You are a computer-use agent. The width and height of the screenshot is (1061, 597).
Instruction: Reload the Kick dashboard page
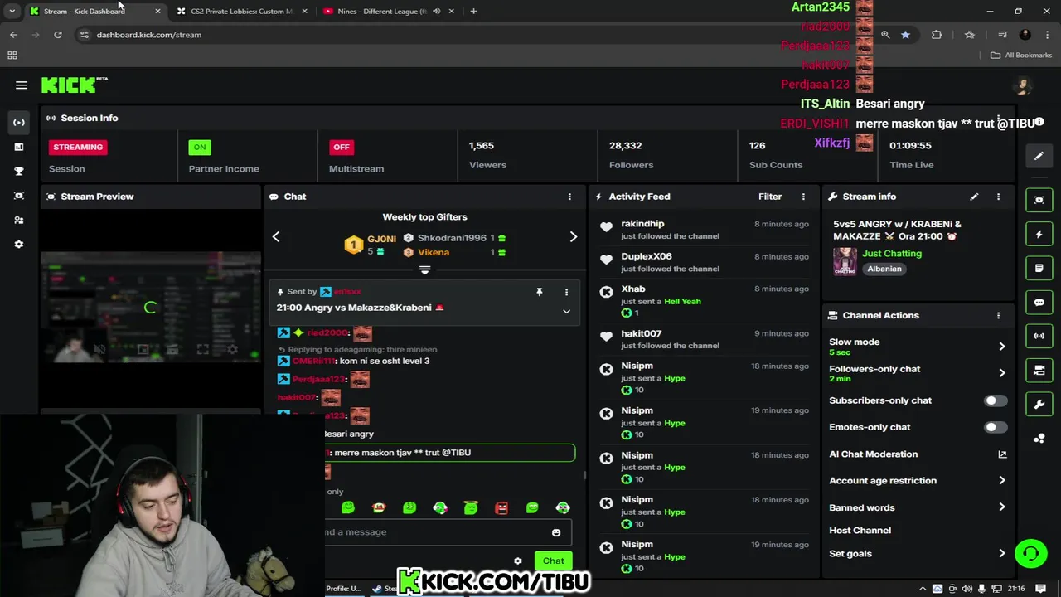pyautogui.click(x=58, y=35)
